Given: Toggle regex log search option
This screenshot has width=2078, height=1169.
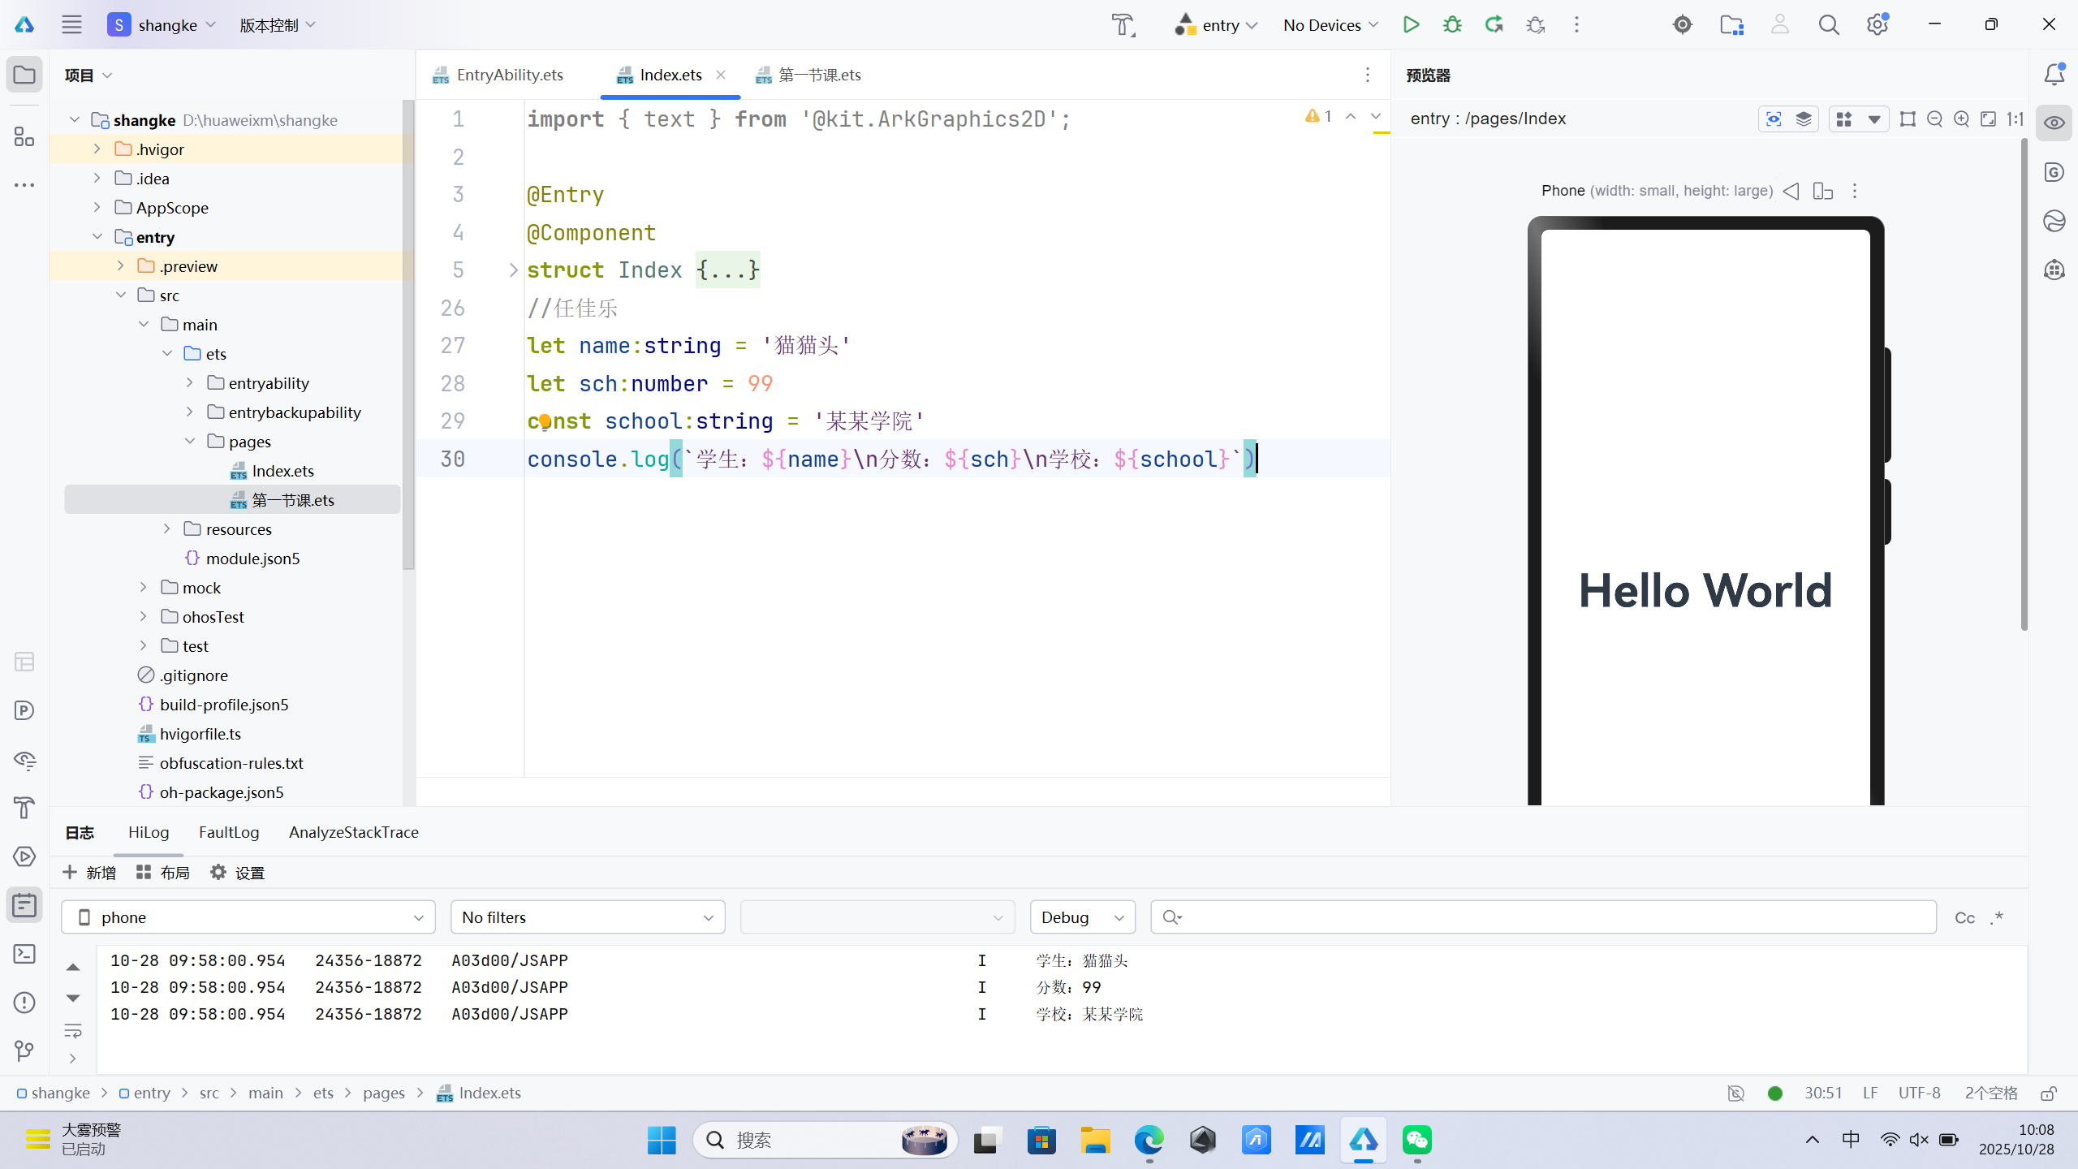Looking at the screenshot, I should pos(1997,917).
